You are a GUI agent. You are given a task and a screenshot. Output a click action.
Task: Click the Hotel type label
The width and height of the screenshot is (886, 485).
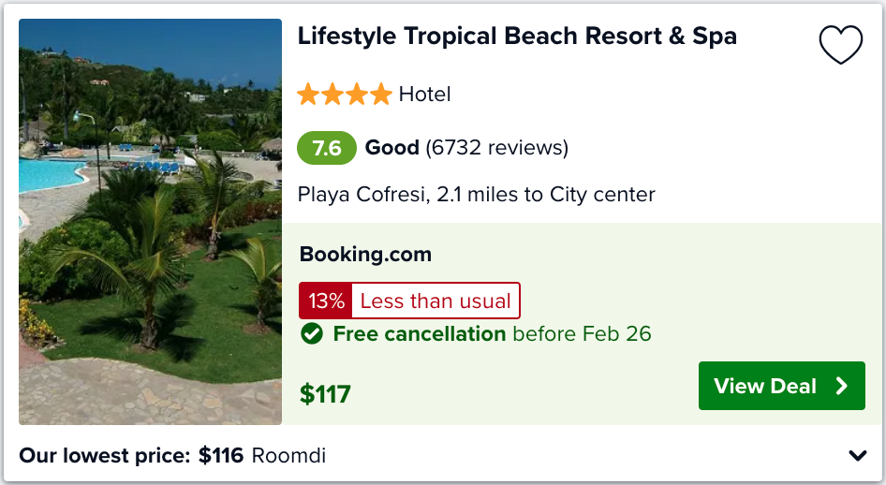point(425,95)
